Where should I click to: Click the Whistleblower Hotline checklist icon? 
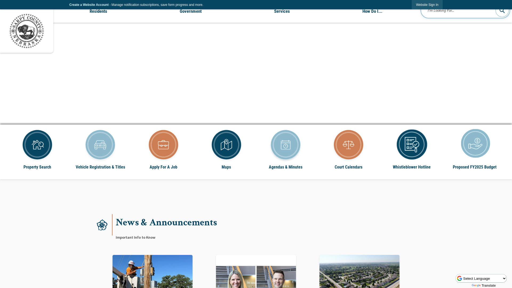[x=412, y=145]
